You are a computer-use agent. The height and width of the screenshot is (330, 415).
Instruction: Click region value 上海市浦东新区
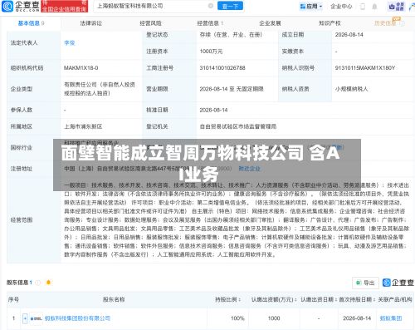point(83,126)
